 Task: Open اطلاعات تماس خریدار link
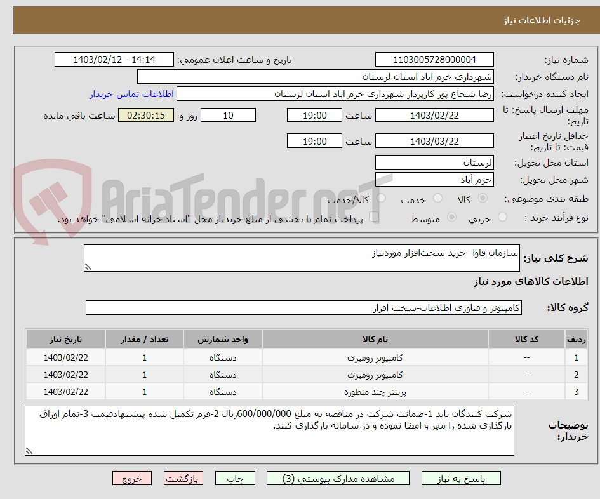(131, 94)
